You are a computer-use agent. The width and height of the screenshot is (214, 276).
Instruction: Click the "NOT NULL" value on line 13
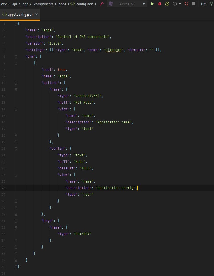pos(83,103)
